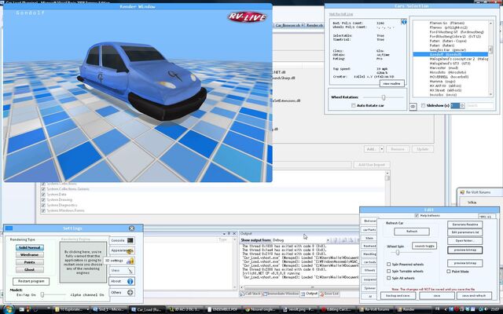Open the Appearance settings tab
The image size is (503, 314).
coord(122,250)
